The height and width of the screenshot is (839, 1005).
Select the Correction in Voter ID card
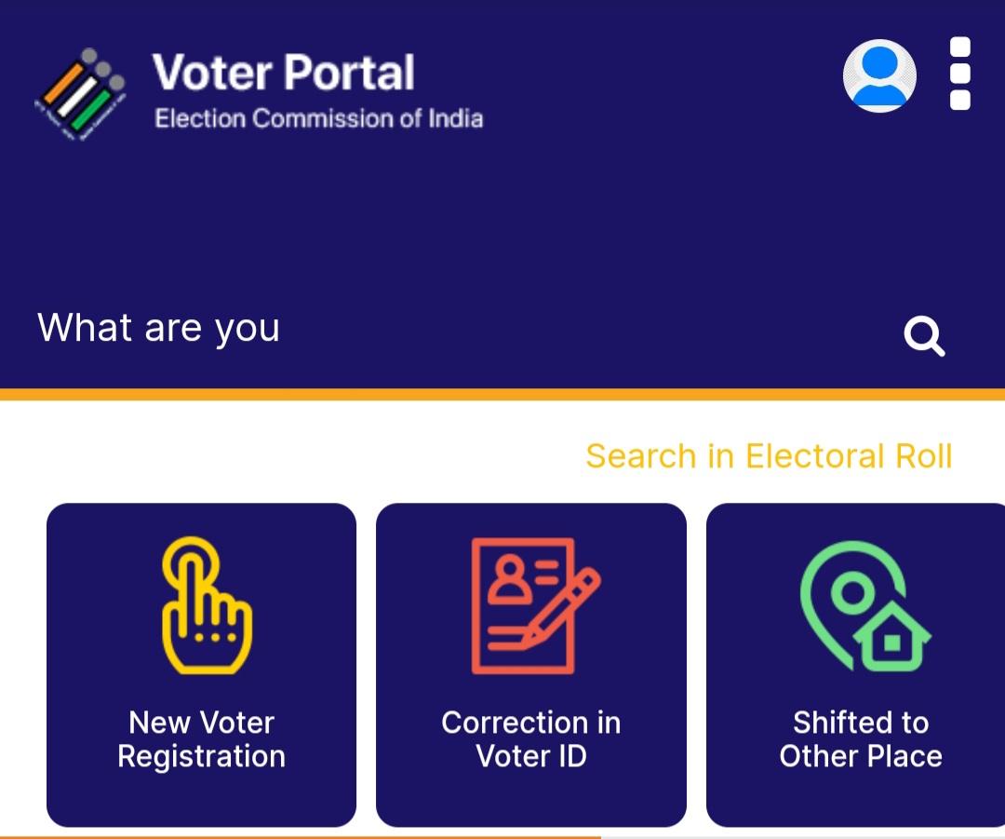pos(531,665)
